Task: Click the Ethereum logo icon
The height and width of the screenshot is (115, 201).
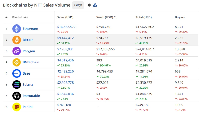Action: click(17, 29)
